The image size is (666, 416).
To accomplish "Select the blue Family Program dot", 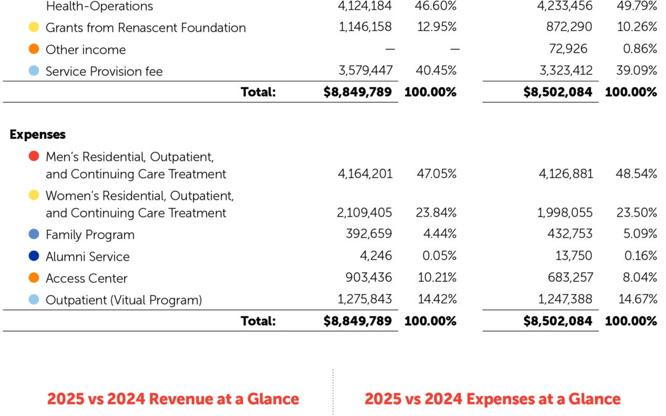I will click(x=35, y=234).
